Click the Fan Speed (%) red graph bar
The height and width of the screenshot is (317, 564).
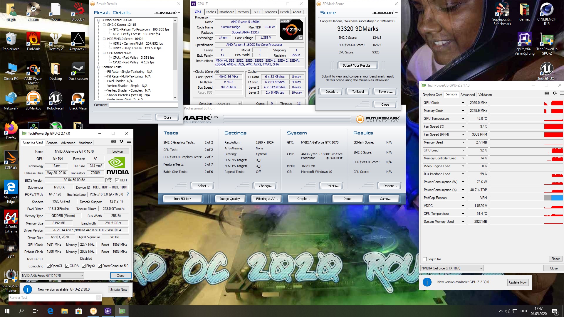click(x=553, y=127)
